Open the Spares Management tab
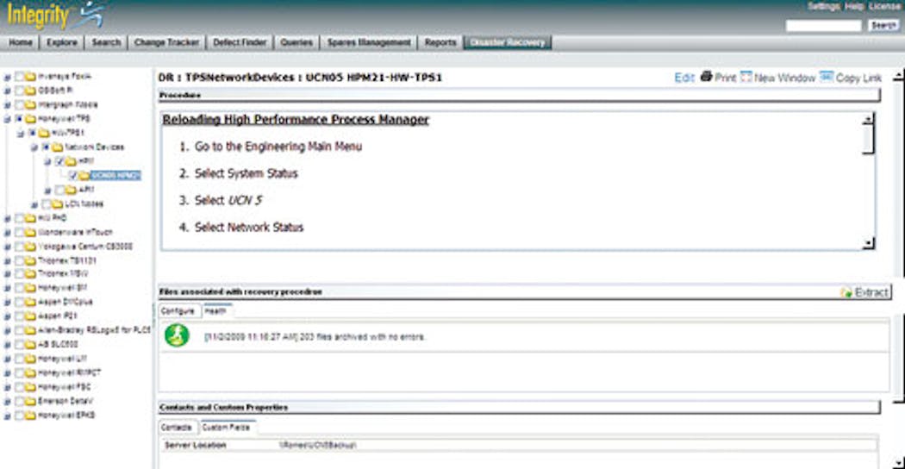The width and height of the screenshot is (905, 469). click(369, 43)
